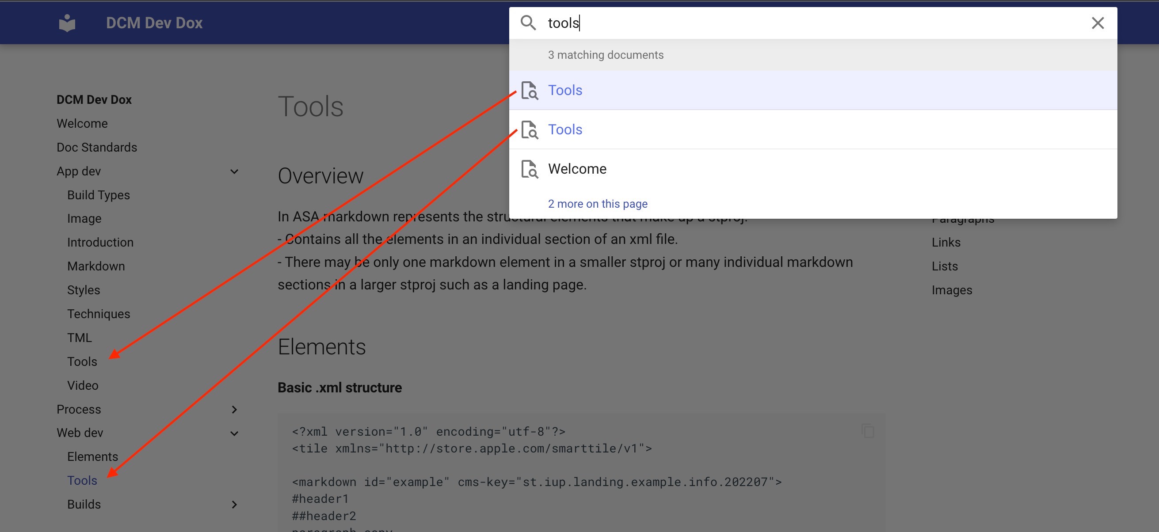Click the '3 matching documents' results header
Viewport: 1159px width, 532px height.
point(606,55)
